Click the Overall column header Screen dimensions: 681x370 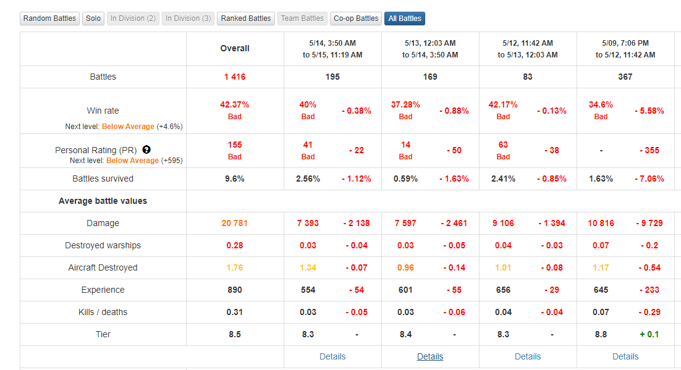[235, 48]
